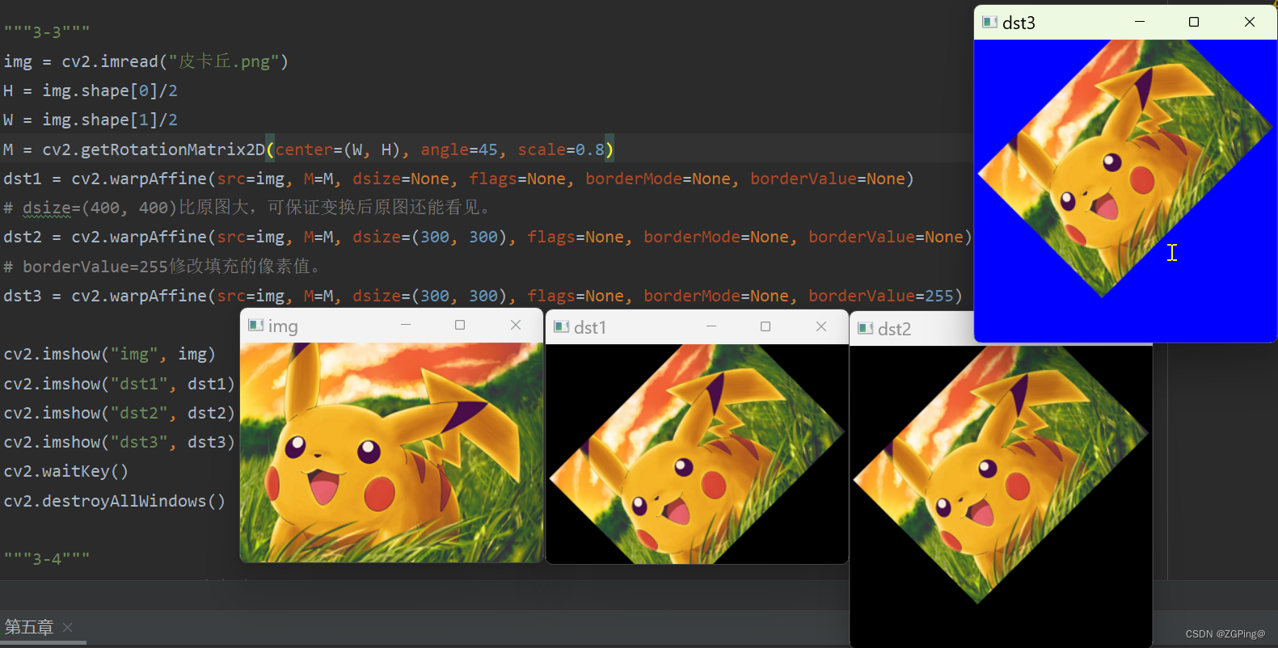Maximize the dst3 window
Image resolution: width=1278 pixels, height=648 pixels.
1194,22
